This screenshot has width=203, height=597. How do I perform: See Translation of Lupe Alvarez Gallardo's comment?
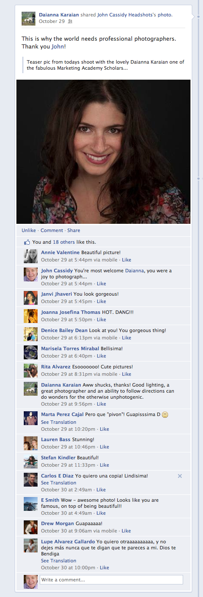[59, 561]
